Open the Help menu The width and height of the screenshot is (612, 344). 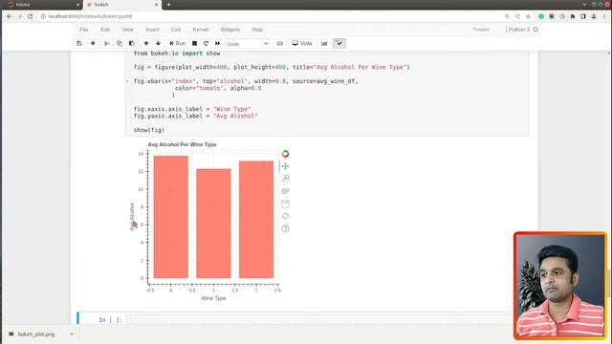[257, 30]
